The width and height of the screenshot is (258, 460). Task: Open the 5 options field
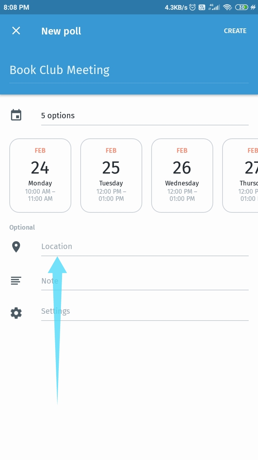coord(145,116)
